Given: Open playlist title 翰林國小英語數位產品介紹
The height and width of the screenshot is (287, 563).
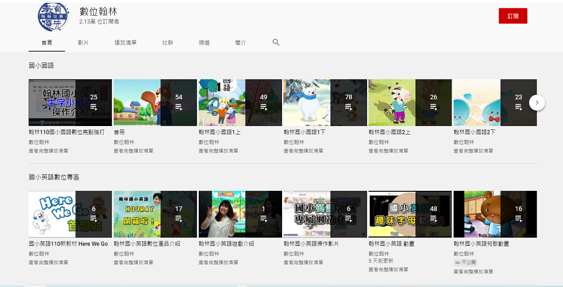Looking at the screenshot, I should point(147,244).
